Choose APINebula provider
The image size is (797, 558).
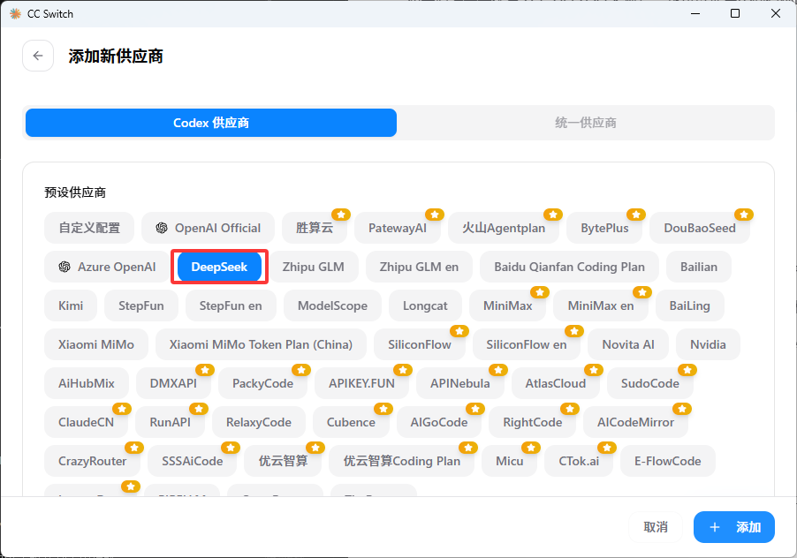[x=460, y=383]
